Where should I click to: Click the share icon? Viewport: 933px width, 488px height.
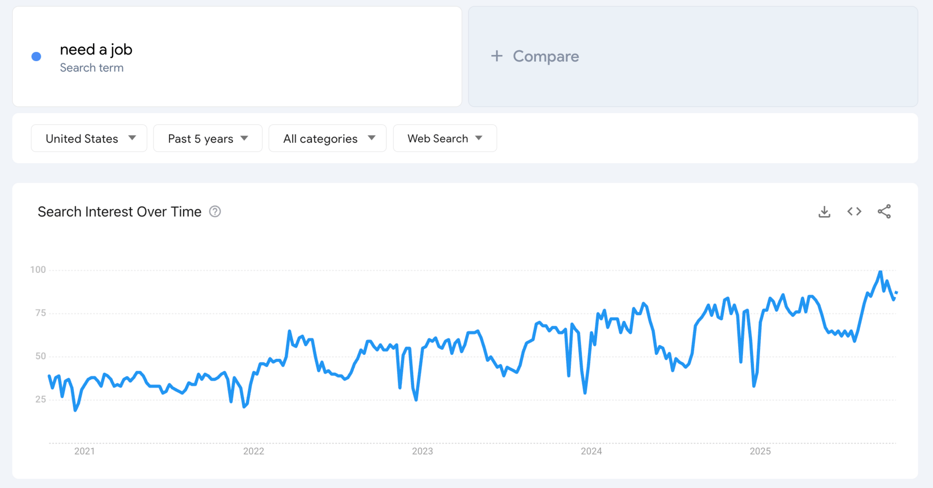(884, 212)
